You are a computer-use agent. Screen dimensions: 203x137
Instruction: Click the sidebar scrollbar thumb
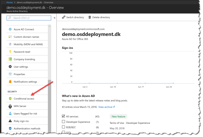(x=50, y=106)
